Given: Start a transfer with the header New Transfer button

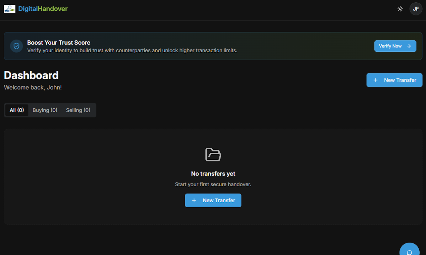Looking at the screenshot, I should (x=394, y=80).
